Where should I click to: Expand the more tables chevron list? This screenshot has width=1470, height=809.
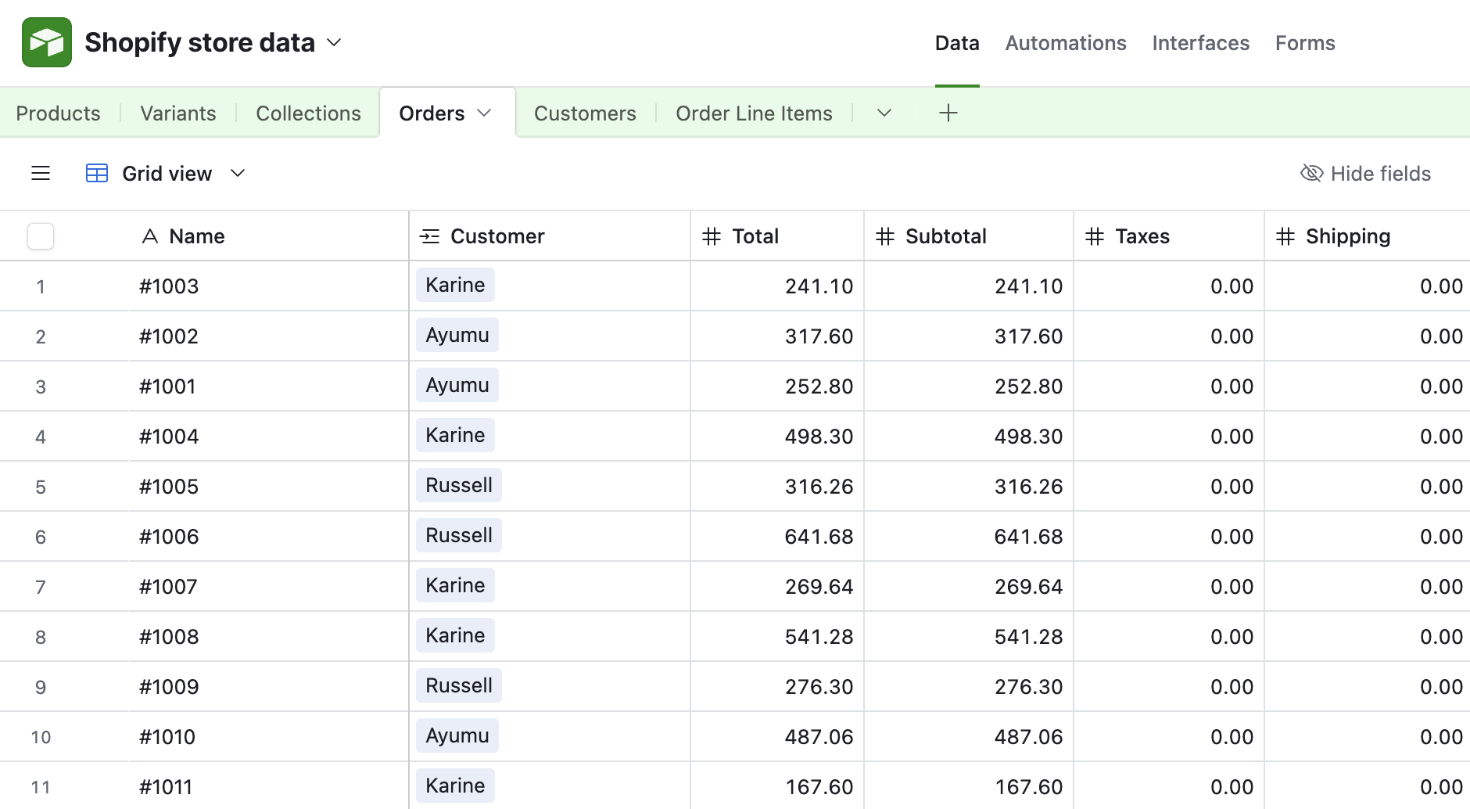pos(884,113)
